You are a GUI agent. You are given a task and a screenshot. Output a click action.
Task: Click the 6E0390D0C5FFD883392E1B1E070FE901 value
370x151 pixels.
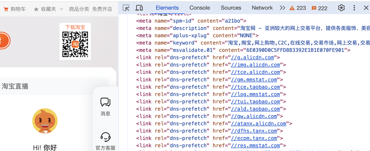(x=295, y=50)
